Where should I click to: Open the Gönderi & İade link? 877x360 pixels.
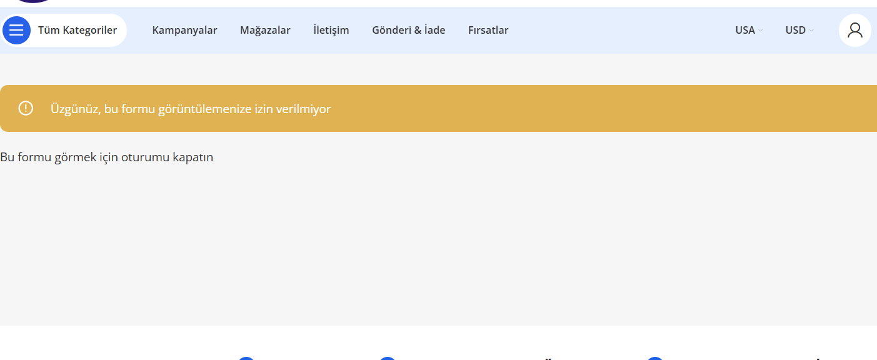[409, 30]
